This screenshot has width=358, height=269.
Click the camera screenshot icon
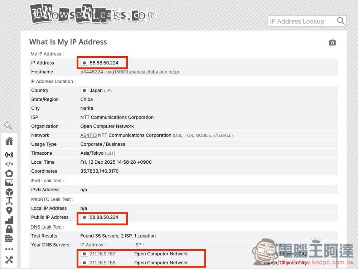click(x=332, y=43)
